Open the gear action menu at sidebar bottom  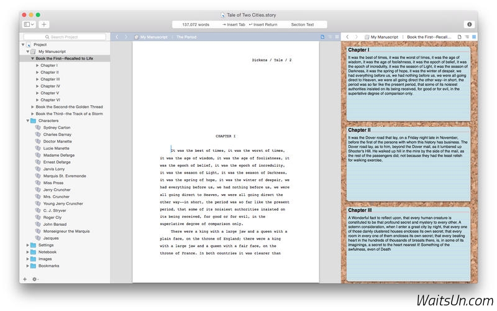tap(35, 279)
